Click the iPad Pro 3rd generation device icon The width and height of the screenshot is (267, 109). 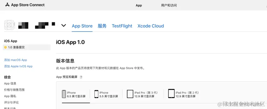point(130,94)
